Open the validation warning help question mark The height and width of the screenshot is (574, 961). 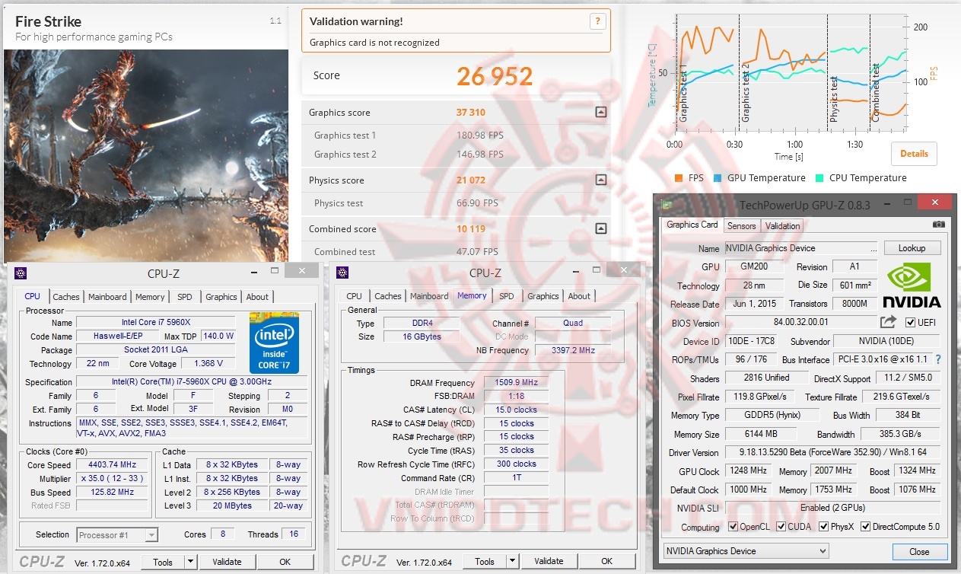(598, 21)
